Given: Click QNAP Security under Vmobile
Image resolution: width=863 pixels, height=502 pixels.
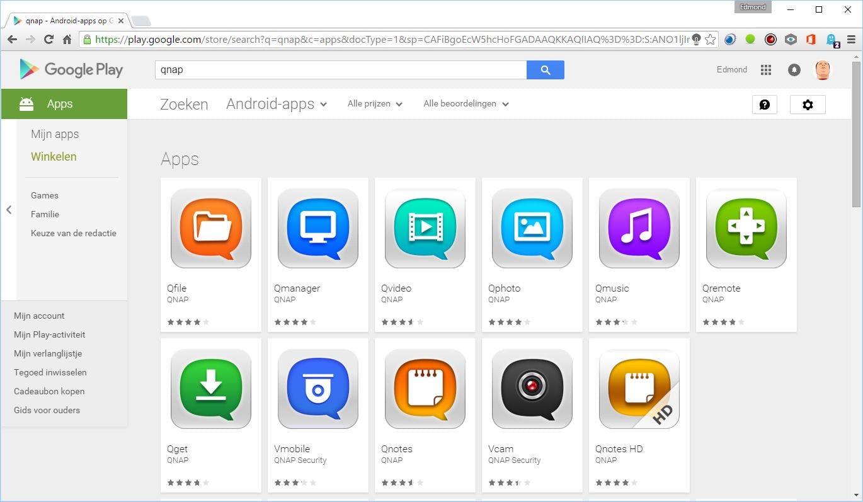Looking at the screenshot, I should 300,460.
